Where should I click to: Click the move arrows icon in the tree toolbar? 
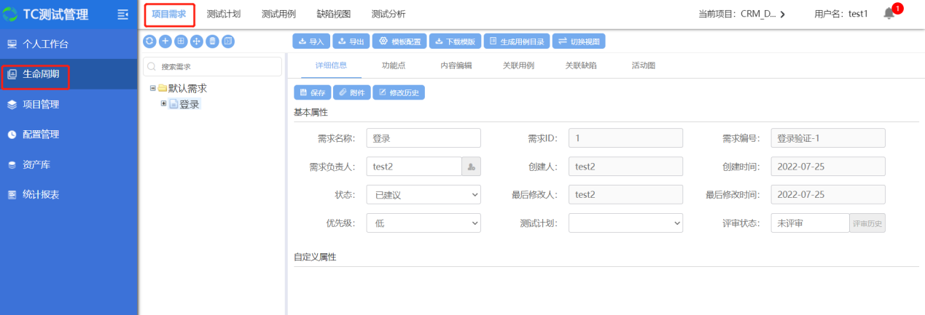(197, 41)
